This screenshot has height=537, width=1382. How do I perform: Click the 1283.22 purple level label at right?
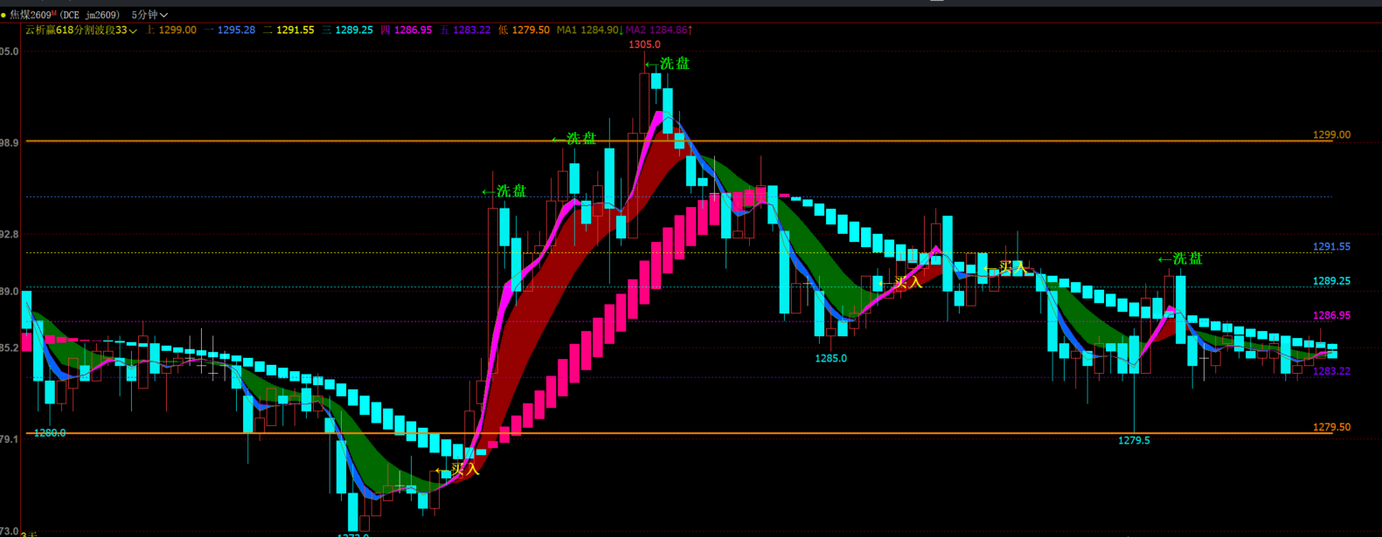coord(1331,371)
